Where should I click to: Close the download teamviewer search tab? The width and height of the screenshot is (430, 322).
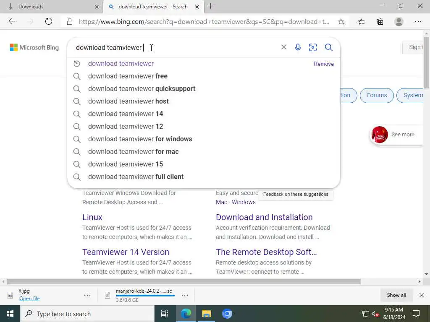click(x=197, y=7)
